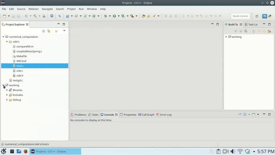Open the New Class dropdown arrow
The image size is (275, 155).
click(x=98, y=16)
